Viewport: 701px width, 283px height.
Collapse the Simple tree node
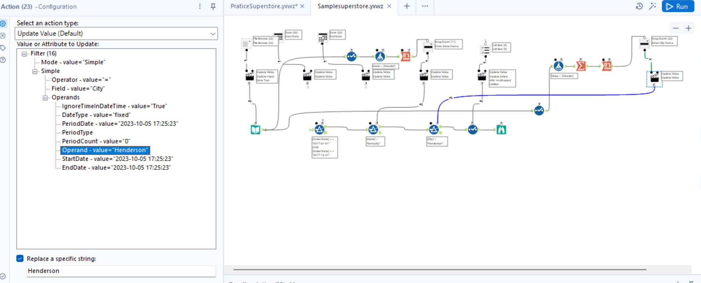[x=35, y=71]
